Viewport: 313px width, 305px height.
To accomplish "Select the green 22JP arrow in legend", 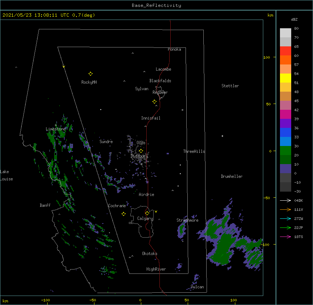I will (x=285, y=227).
